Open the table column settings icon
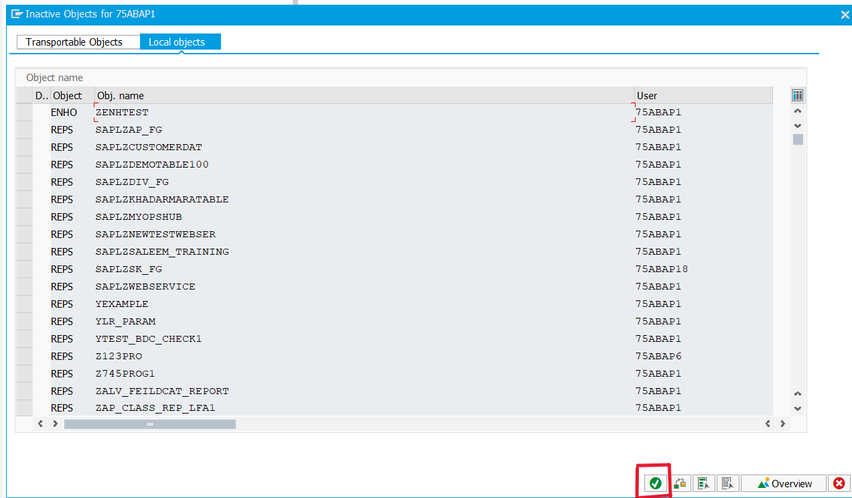Screen dimensions: 852x498 click(x=797, y=95)
